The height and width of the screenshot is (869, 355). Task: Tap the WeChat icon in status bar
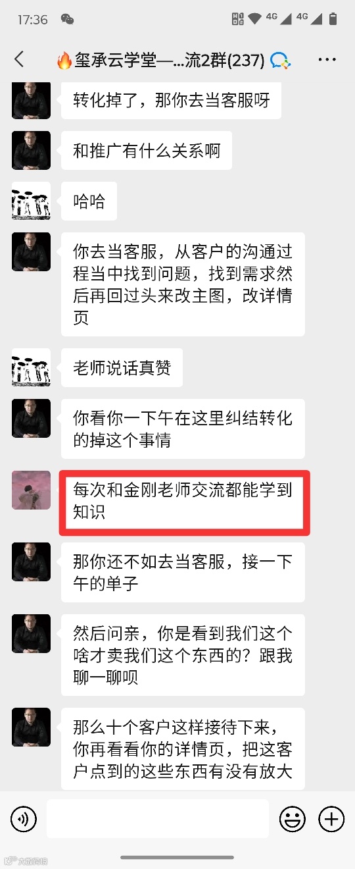pos(67,20)
